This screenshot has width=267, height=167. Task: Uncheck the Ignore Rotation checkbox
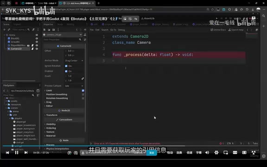(x=66, y=66)
